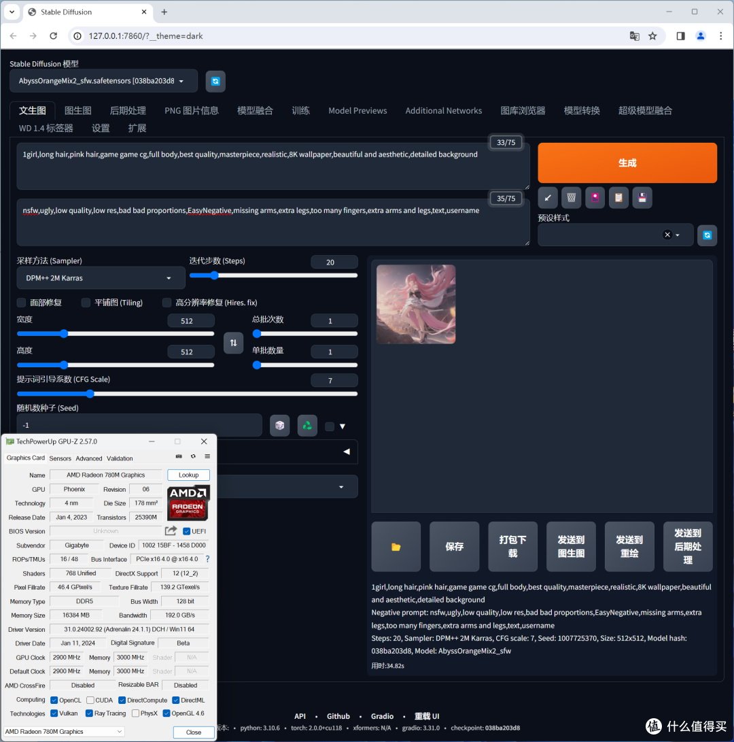Open the Additional Networks tab
734x742 pixels.
click(x=444, y=111)
